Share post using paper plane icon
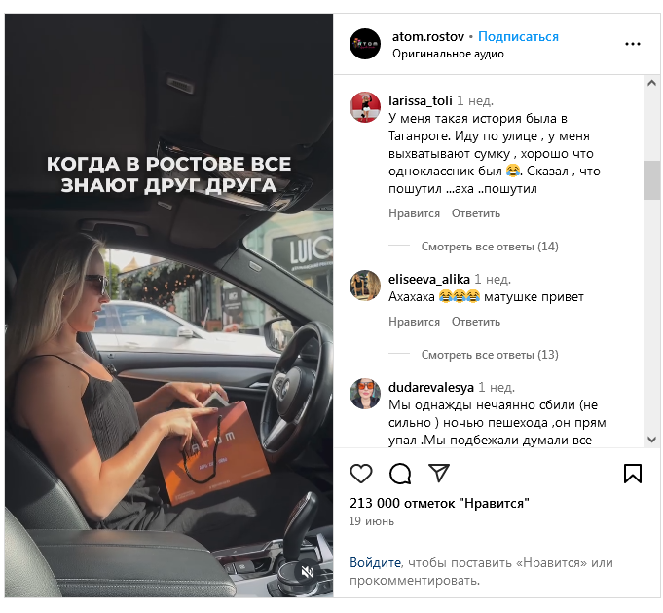 click(x=438, y=473)
